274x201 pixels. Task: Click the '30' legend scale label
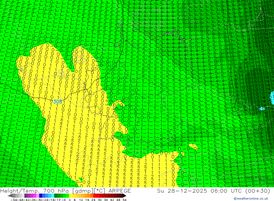pyautogui.click(x=100, y=200)
